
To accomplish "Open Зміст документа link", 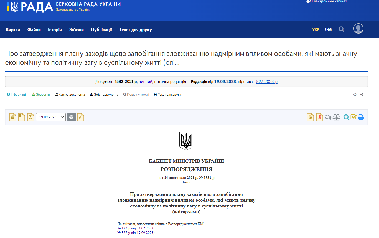I will click(x=104, y=94).
